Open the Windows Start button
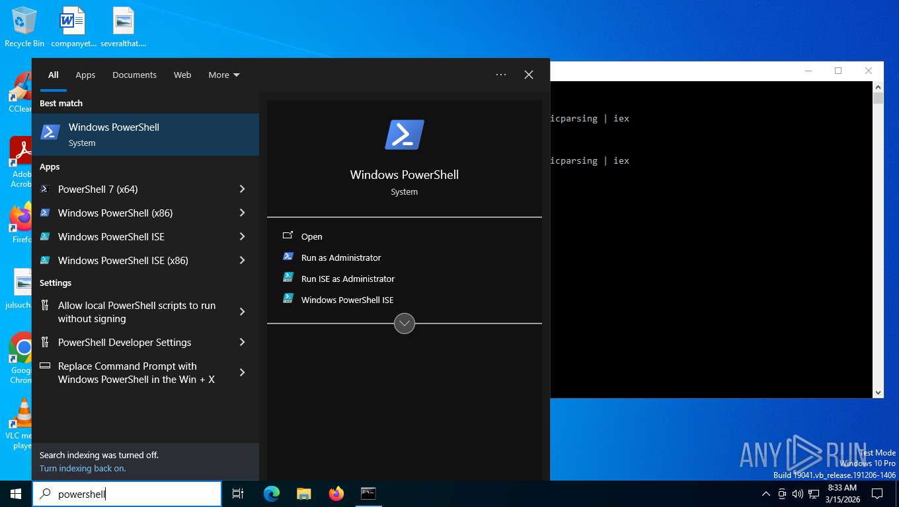This screenshot has width=899, height=507. 16,494
